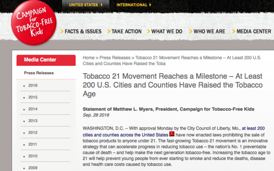Open the United States site tab
The width and height of the screenshot is (274, 171).
[86, 5]
